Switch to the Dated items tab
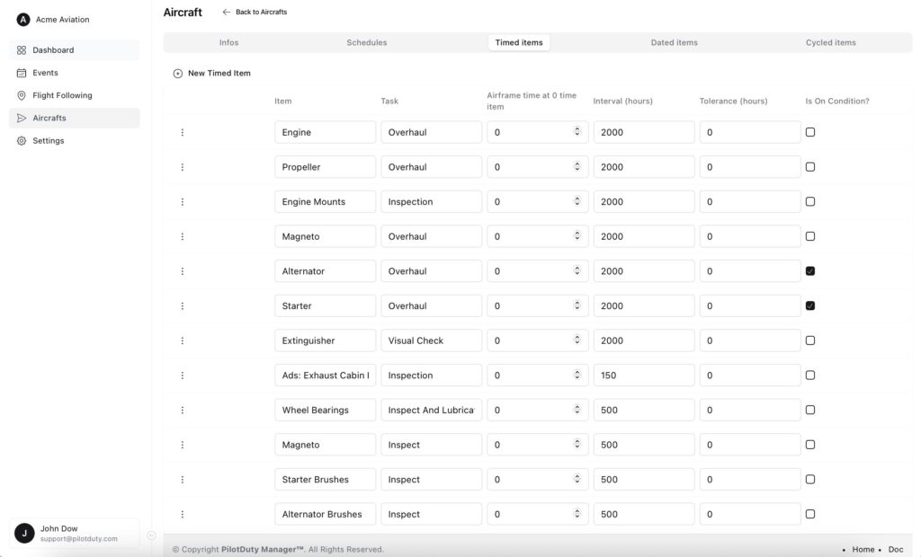 [x=674, y=42]
